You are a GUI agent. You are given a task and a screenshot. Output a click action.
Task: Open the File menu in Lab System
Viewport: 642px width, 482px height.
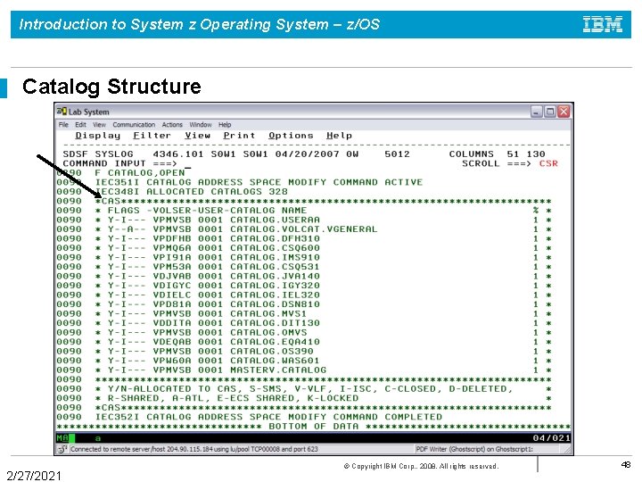click(63, 125)
